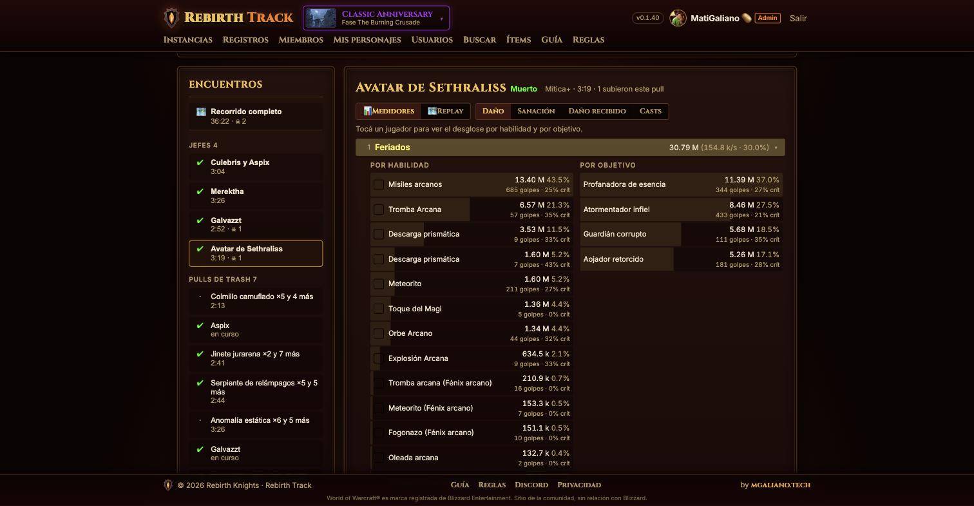Open the Discord footer link
Image resolution: width=974 pixels, height=506 pixels.
pos(531,485)
